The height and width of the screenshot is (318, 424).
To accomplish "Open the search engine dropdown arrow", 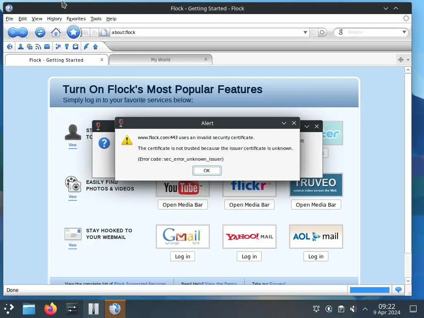I will [404, 32].
